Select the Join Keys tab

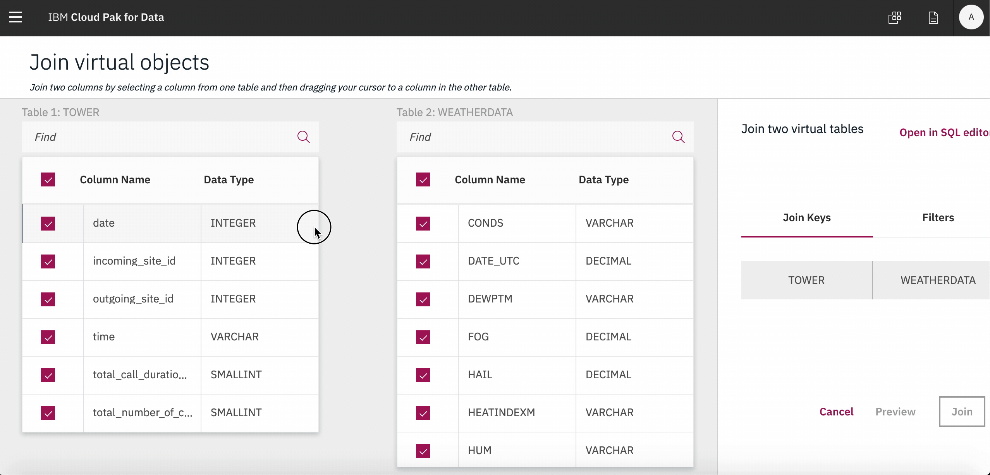click(x=807, y=218)
